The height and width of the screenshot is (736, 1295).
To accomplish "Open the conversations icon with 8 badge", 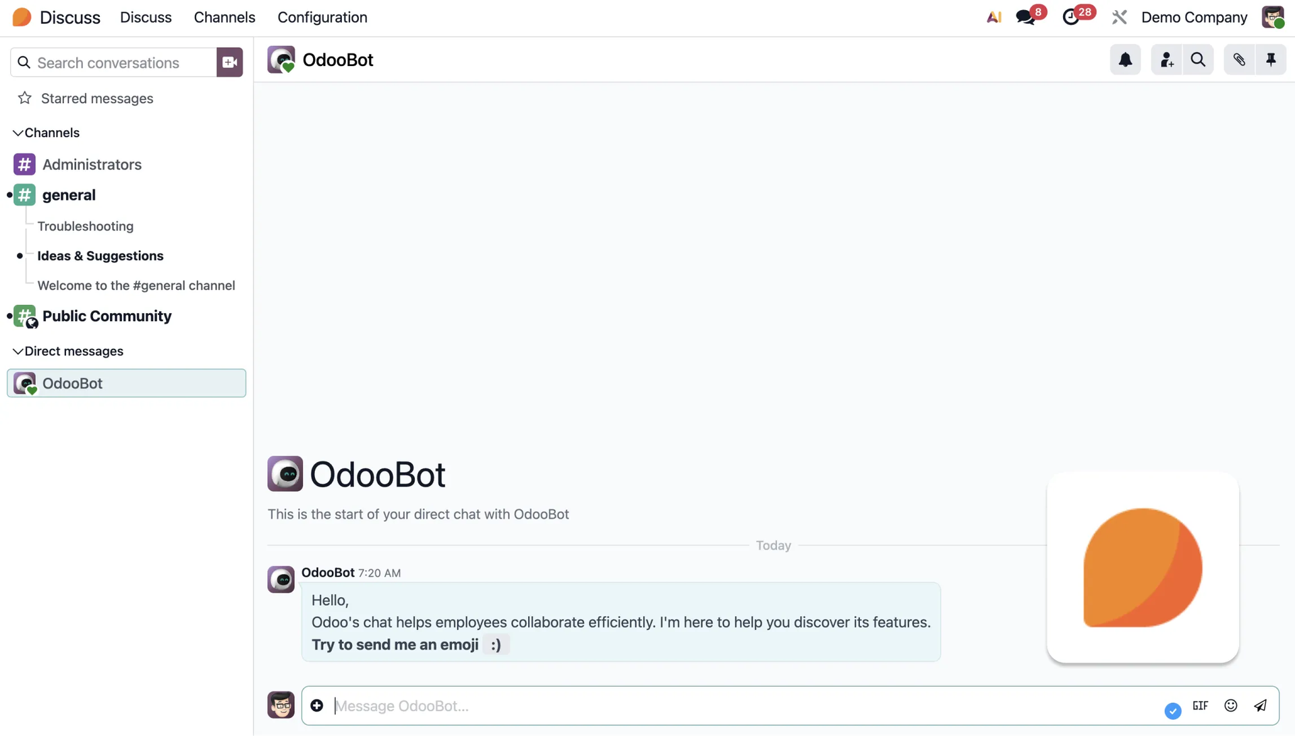I will (x=1026, y=17).
